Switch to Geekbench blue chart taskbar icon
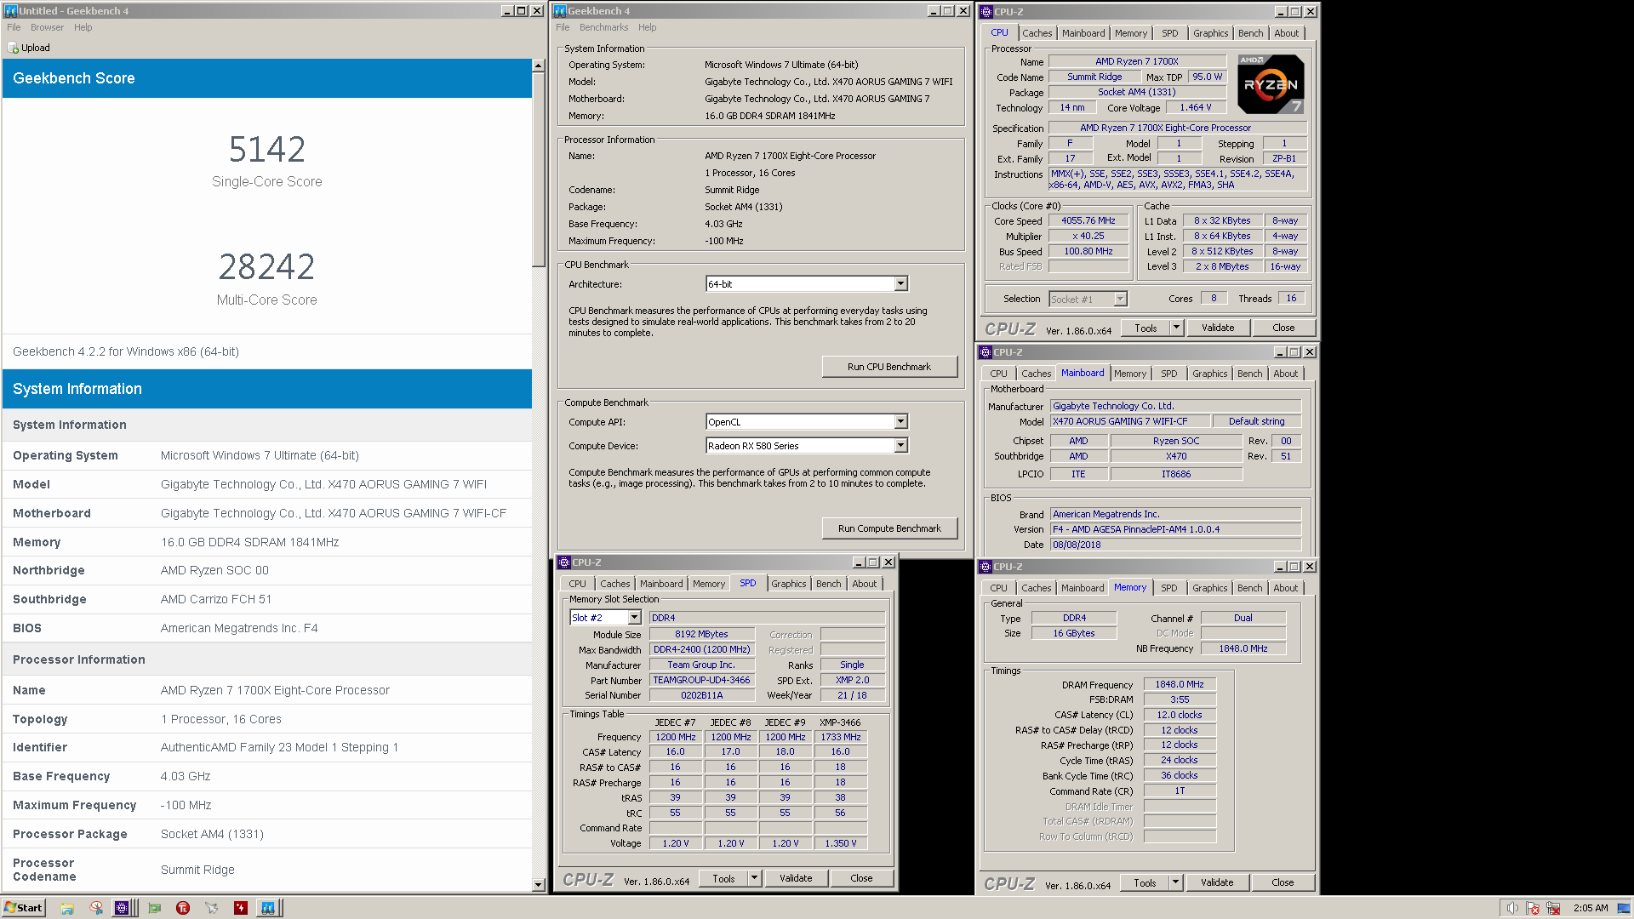1634x919 pixels. click(268, 908)
